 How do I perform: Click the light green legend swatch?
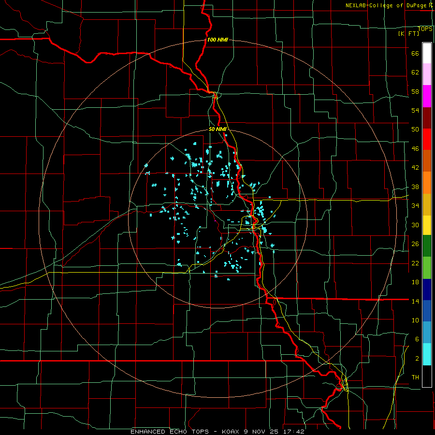click(x=427, y=268)
